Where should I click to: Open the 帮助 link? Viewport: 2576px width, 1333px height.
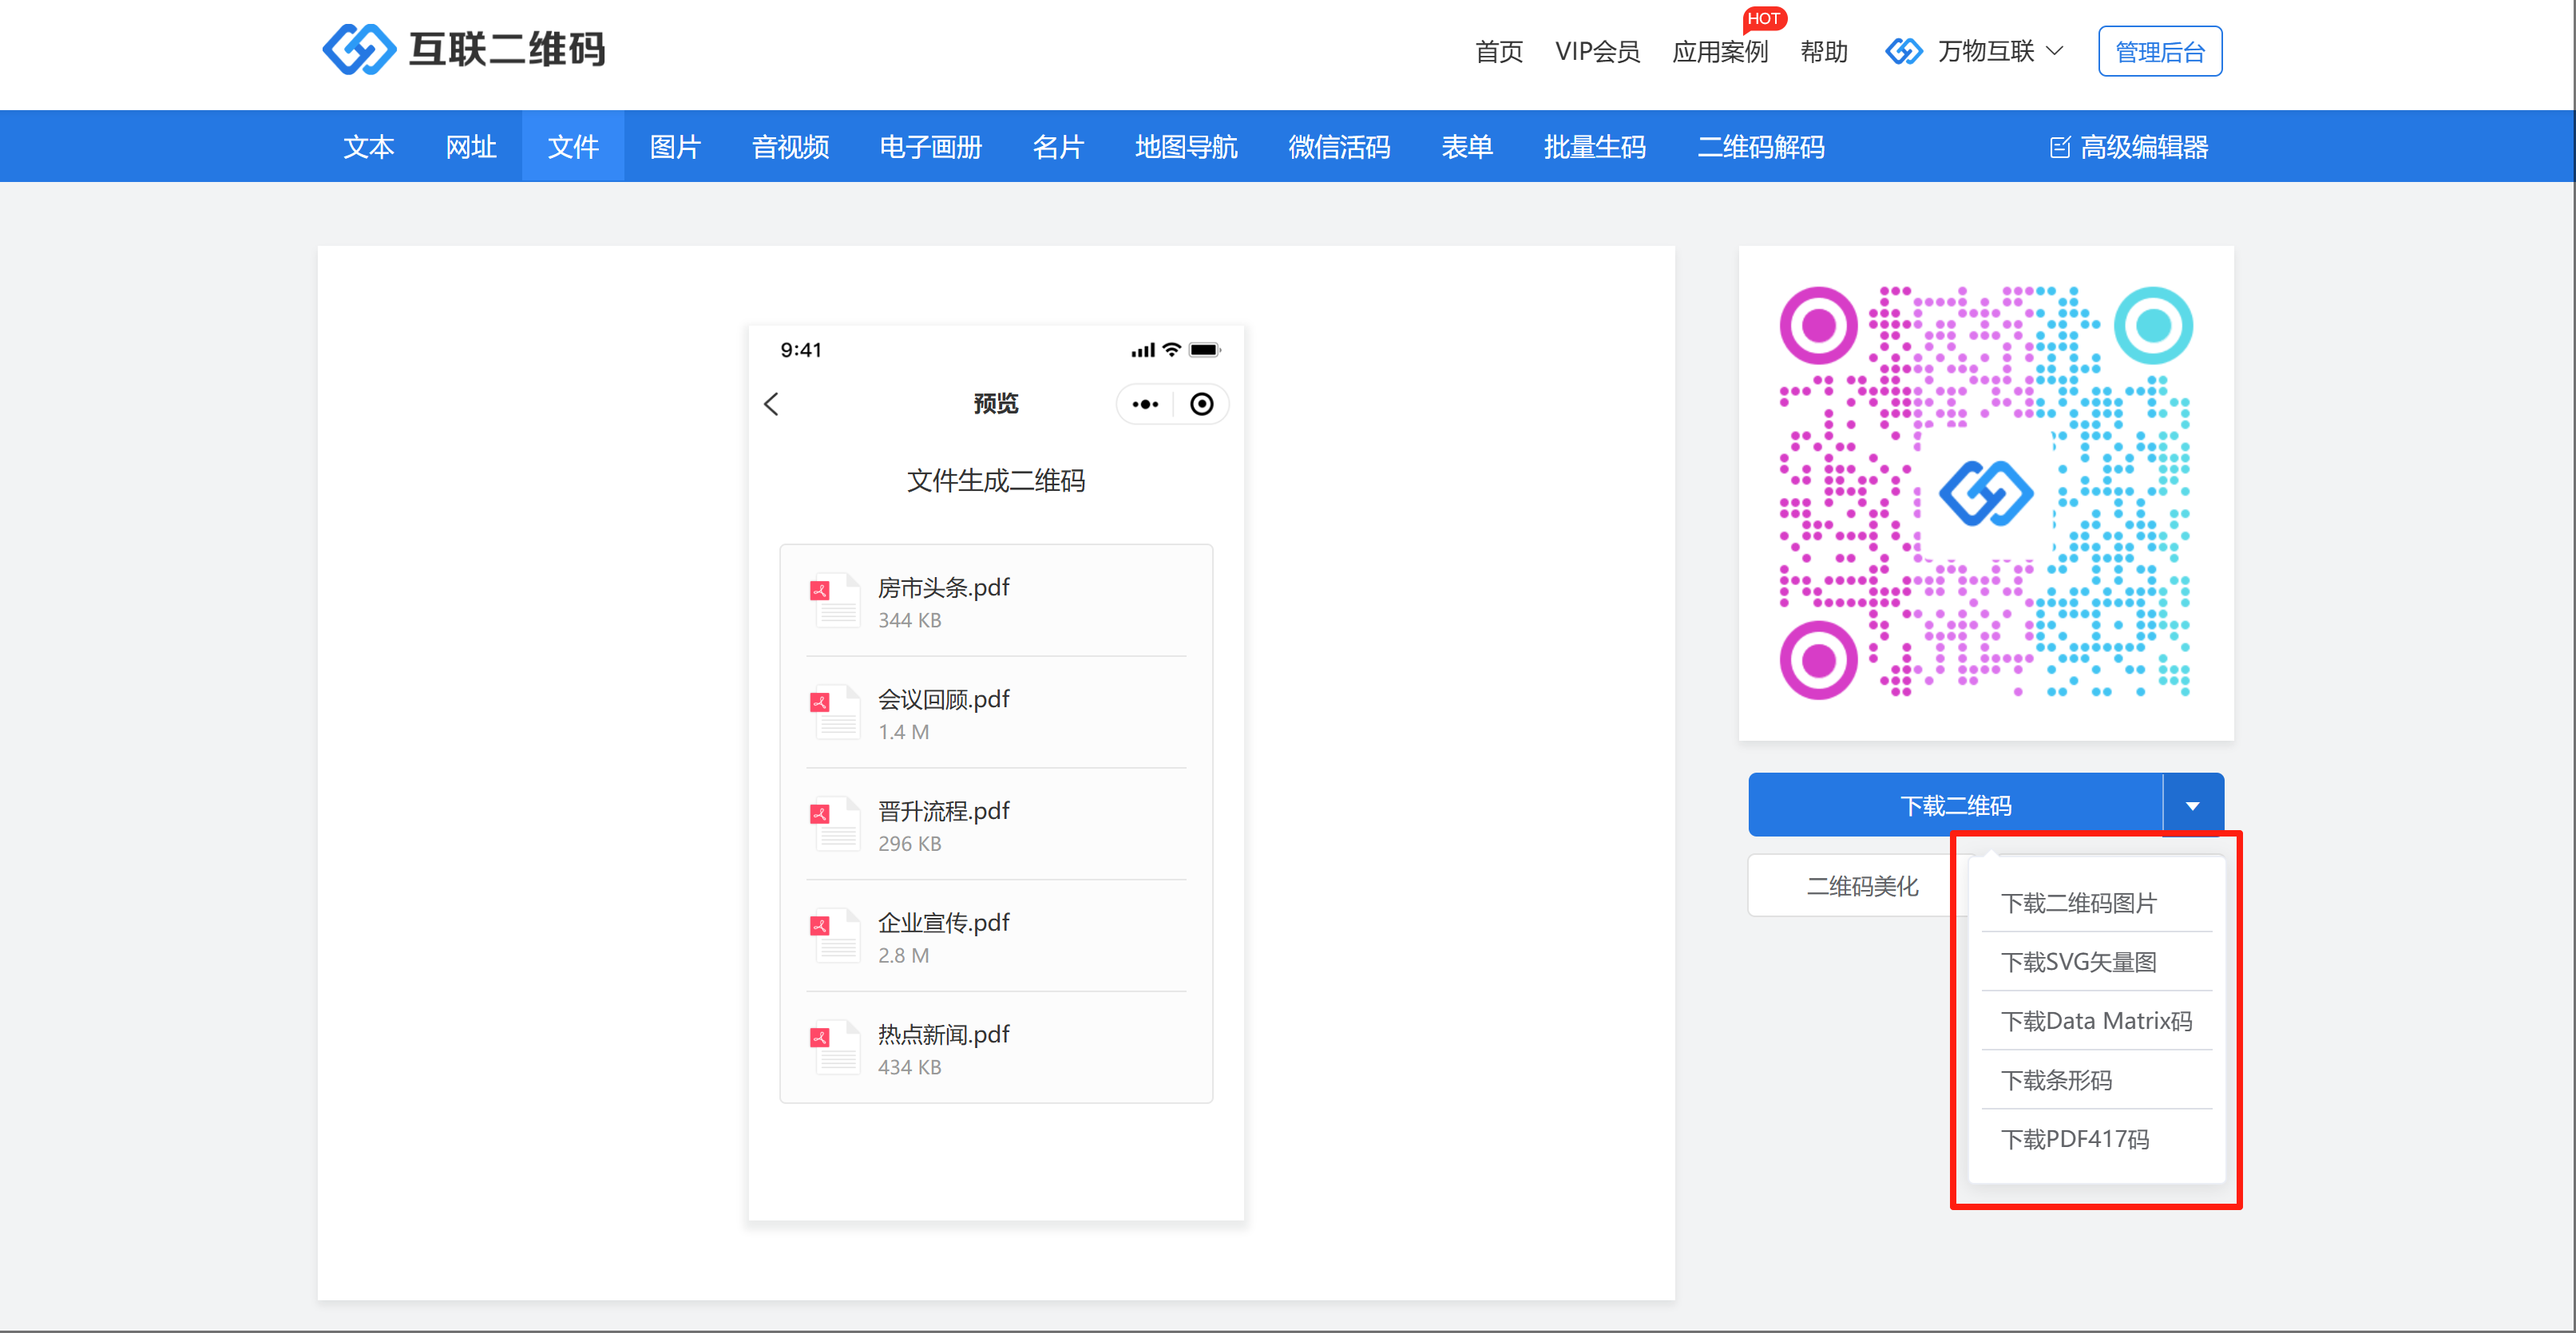point(1824,51)
